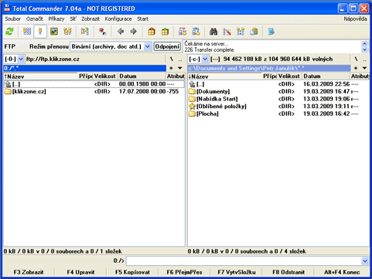Screen dimensions: 372x279
Task: Click the F6 PřejmPřes button
Action: pyautogui.click(x=184, y=272)
